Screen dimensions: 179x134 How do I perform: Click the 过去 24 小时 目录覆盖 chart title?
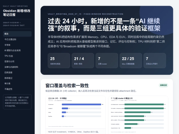pos(57,98)
